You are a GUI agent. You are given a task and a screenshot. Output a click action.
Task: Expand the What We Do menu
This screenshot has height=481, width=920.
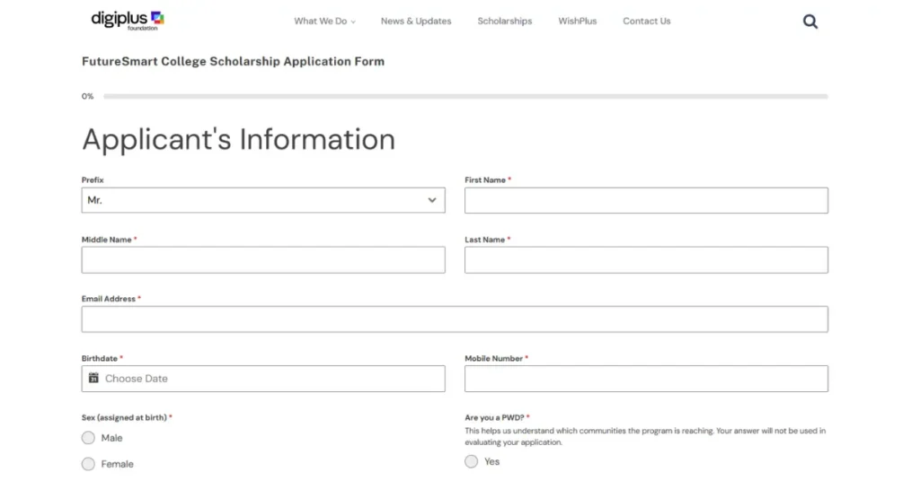(x=324, y=22)
